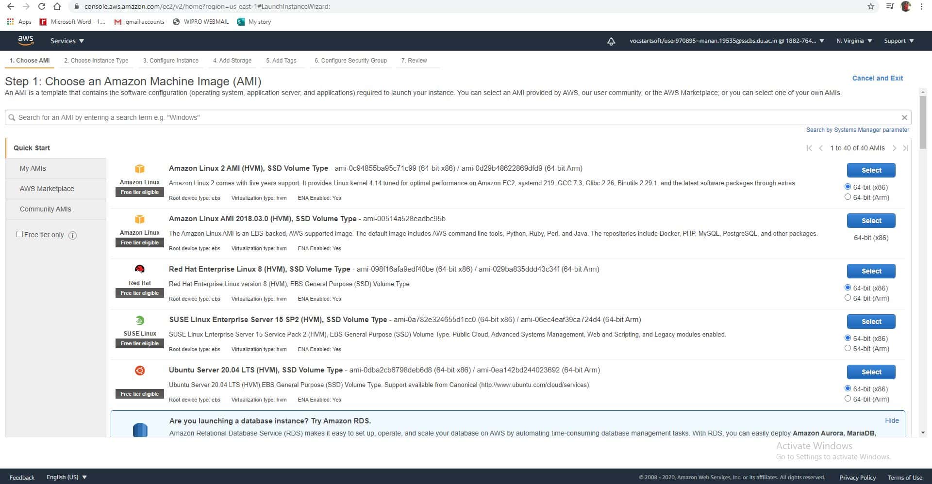Screen dimensions: 932x484
Task: Click the Amazon Linux 2018.03.0 box icon
Action: 140,219
